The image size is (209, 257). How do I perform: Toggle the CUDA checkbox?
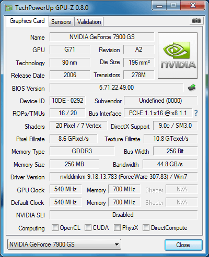[x=88, y=227]
